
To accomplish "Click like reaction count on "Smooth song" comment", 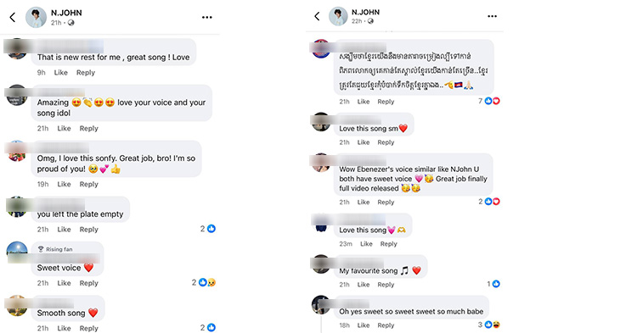I will point(207,327).
